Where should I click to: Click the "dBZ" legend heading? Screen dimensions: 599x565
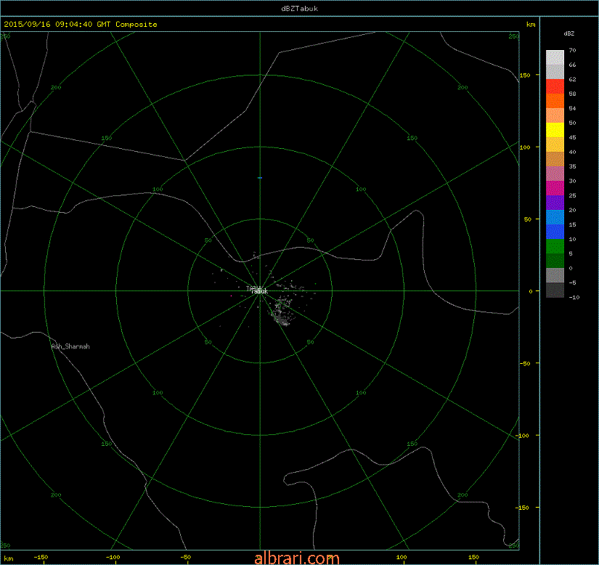(569, 33)
